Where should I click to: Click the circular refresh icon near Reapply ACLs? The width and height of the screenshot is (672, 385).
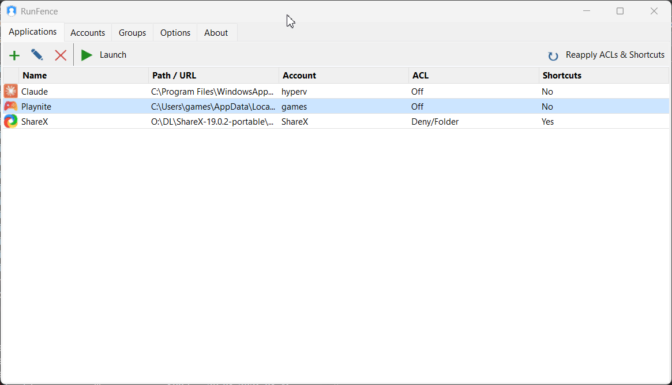pos(553,55)
